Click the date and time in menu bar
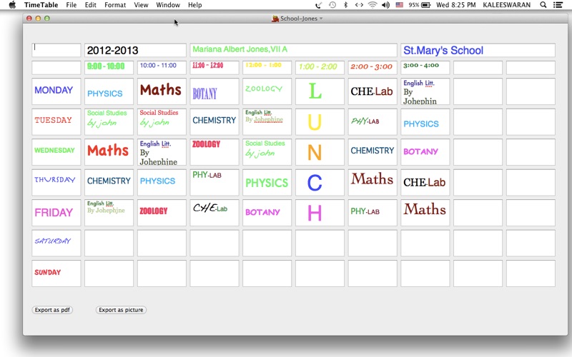The image size is (572, 357). pos(456,5)
